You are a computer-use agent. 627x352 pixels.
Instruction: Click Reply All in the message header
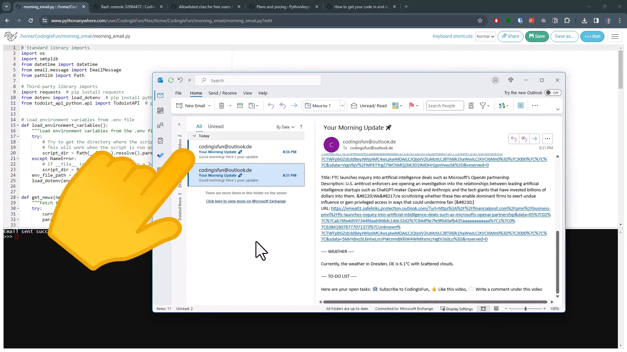click(x=524, y=139)
